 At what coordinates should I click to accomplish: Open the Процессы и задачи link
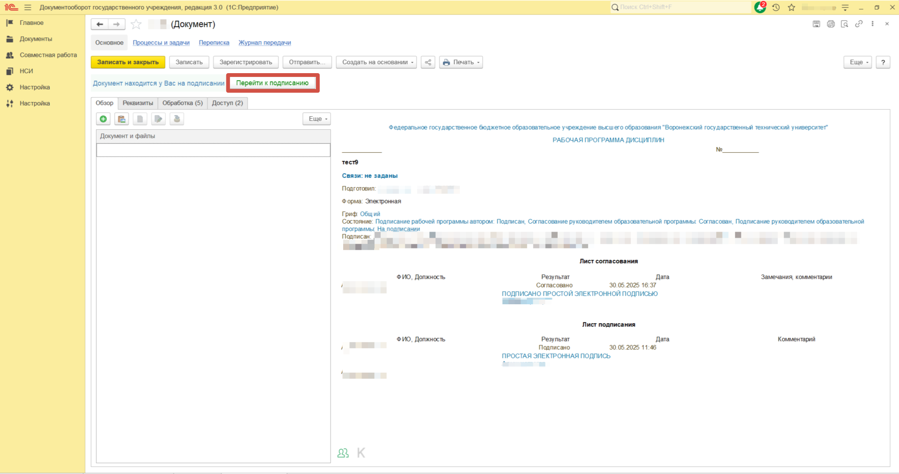pos(161,43)
